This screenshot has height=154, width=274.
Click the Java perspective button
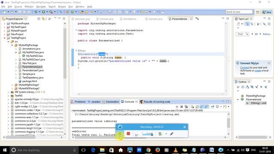[267, 12]
